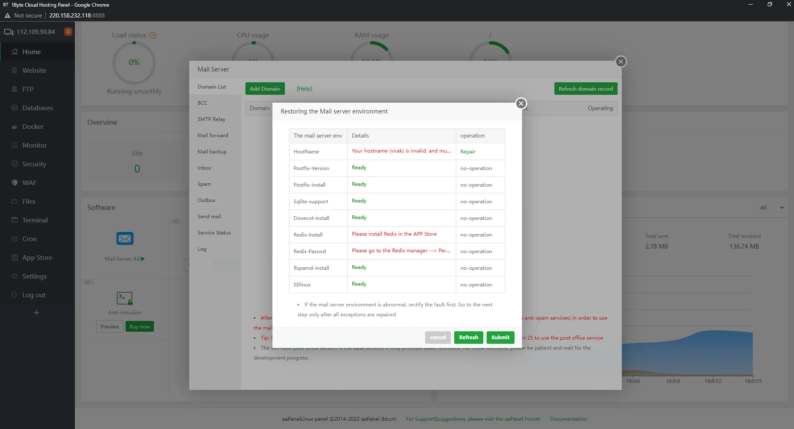
Task: Open the Spam tab
Action: [215, 184]
